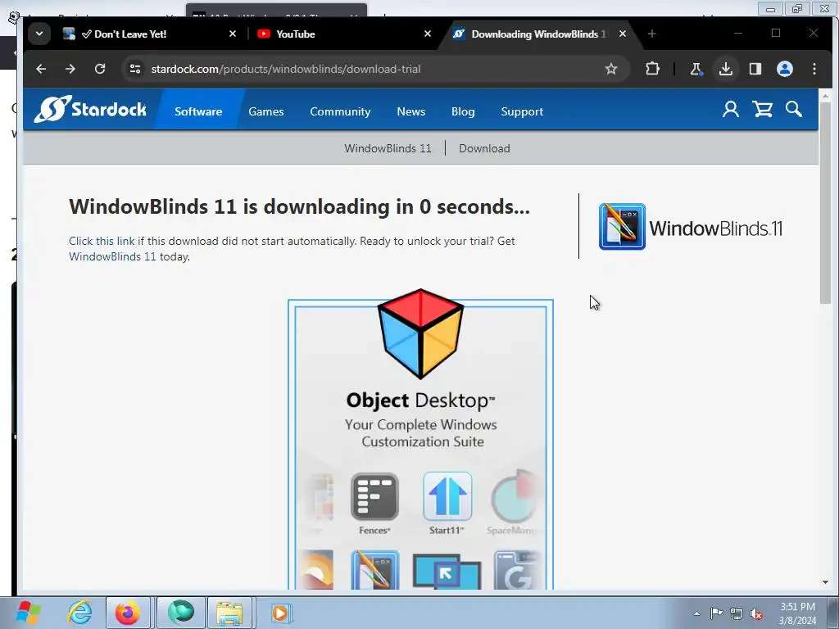Click the WindowBlinds brush icon in suite
Screen dimensions: 839x629
coord(375,570)
